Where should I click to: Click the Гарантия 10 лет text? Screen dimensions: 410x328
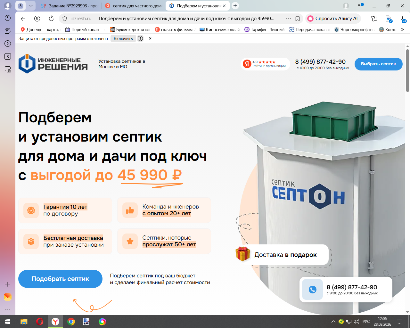(x=65, y=207)
